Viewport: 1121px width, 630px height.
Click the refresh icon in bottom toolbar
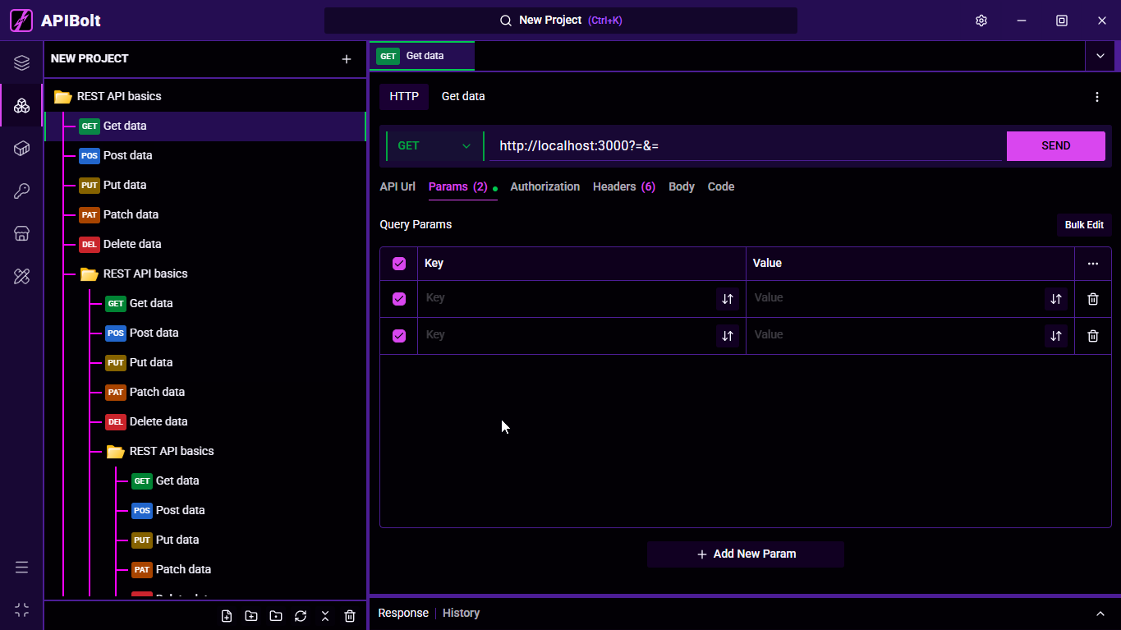(x=301, y=616)
